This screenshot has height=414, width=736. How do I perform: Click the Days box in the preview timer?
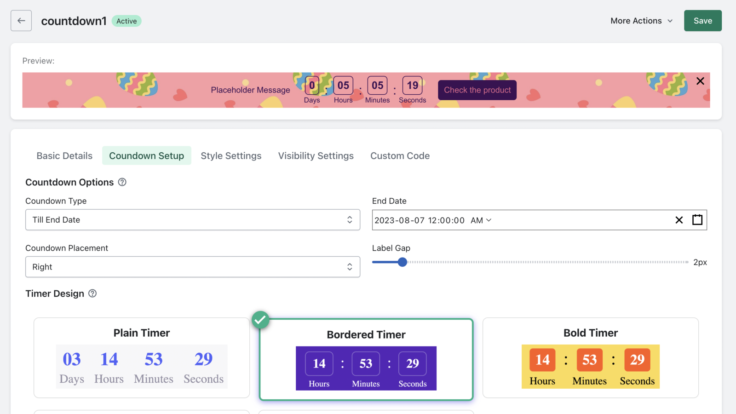pos(312,86)
